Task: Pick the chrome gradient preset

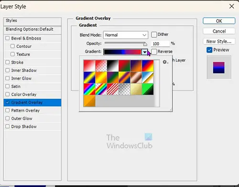Action: pos(148,77)
